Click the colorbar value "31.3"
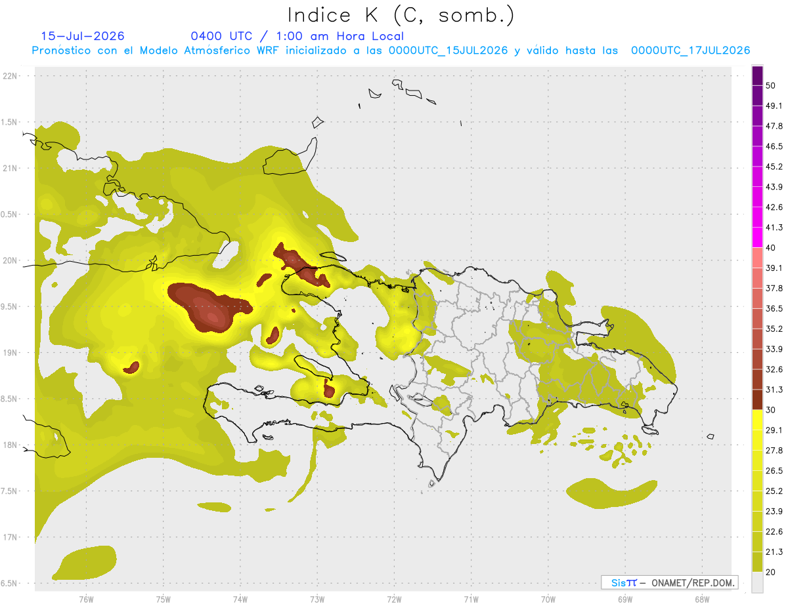Viewport: 788px width, 608px height. (x=774, y=390)
